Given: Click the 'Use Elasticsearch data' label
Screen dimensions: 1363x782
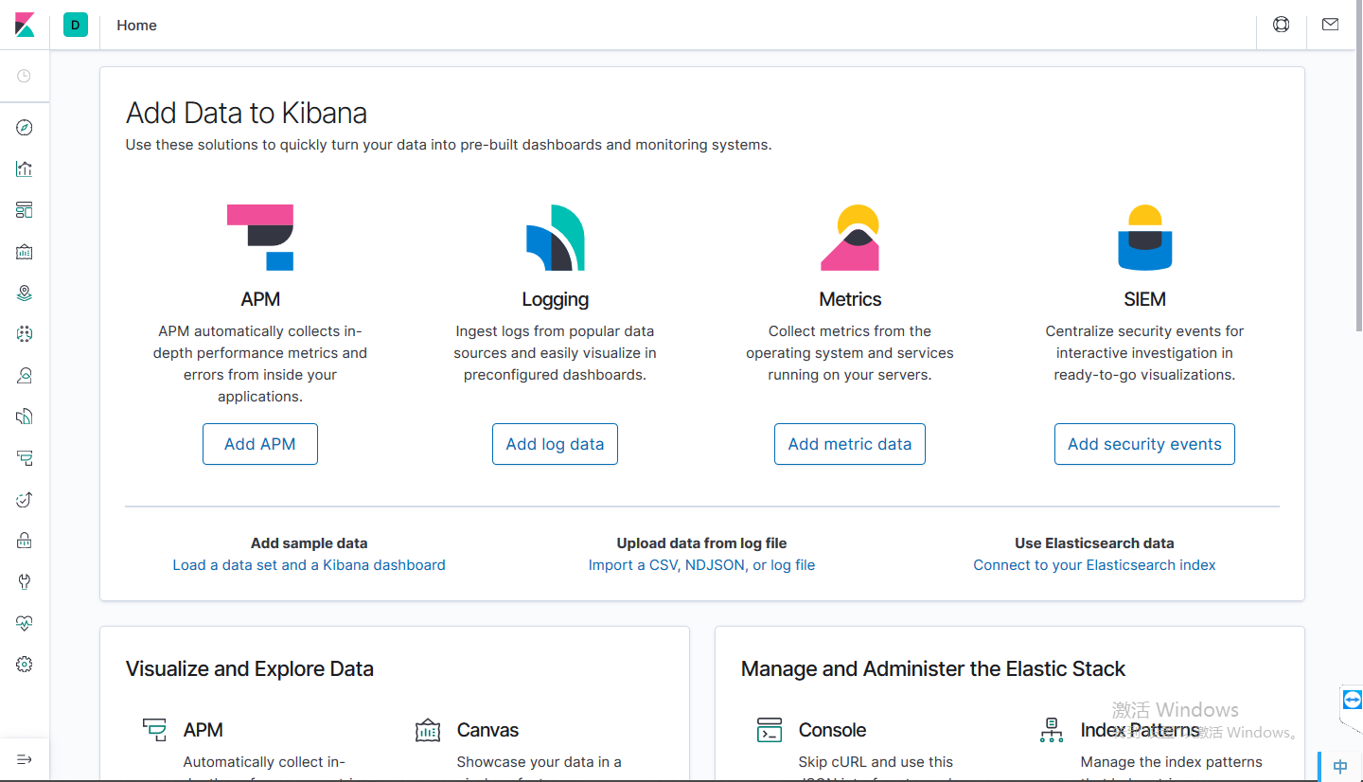Looking at the screenshot, I should point(1094,543).
